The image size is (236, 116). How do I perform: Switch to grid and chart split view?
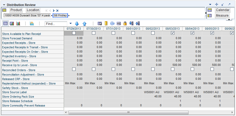[x=12, y=23]
